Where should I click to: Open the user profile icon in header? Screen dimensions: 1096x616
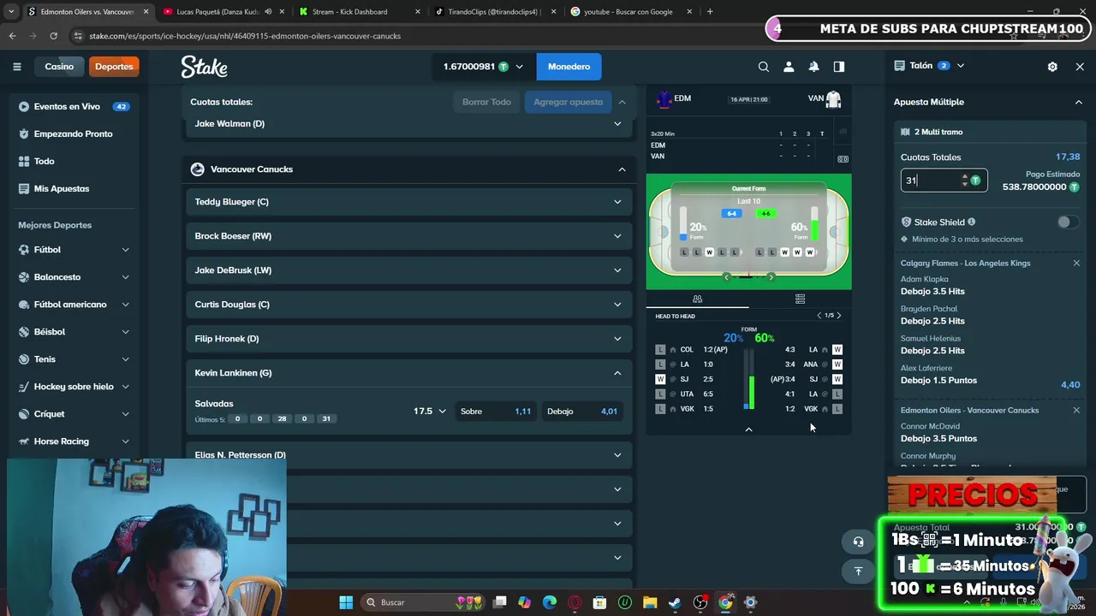point(789,67)
